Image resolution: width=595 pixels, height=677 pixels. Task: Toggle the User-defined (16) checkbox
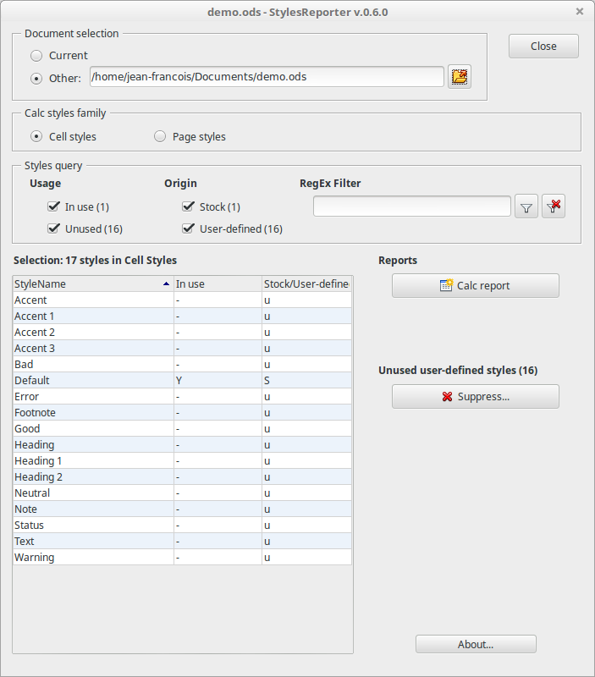coord(188,228)
